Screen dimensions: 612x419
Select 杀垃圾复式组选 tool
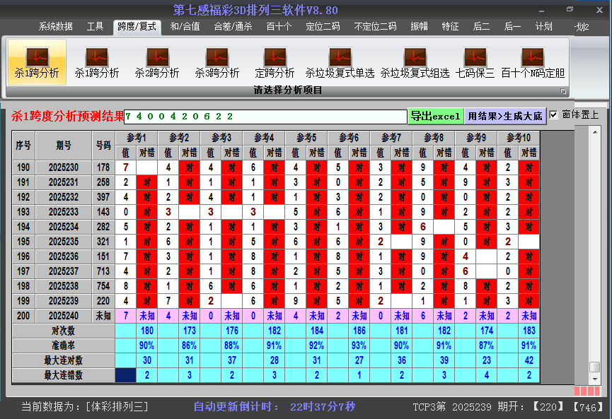(x=415, y=62)
